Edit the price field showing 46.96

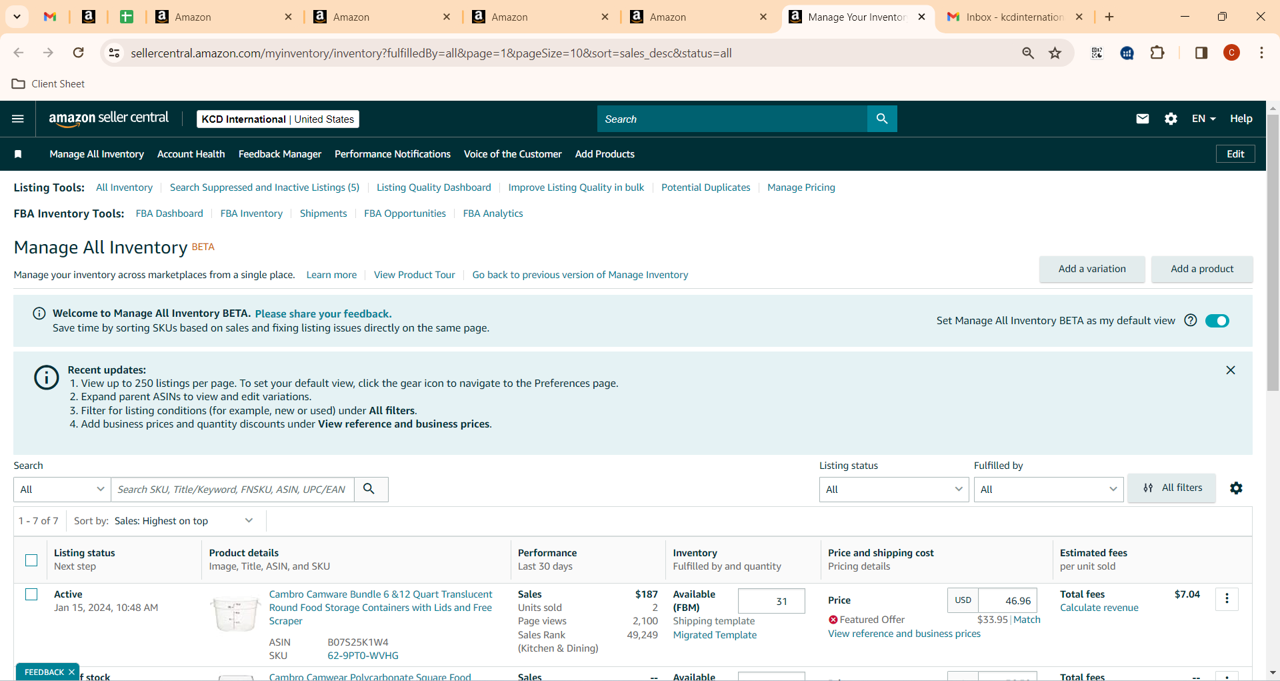pyautogui.click(x=1007, y=600)
